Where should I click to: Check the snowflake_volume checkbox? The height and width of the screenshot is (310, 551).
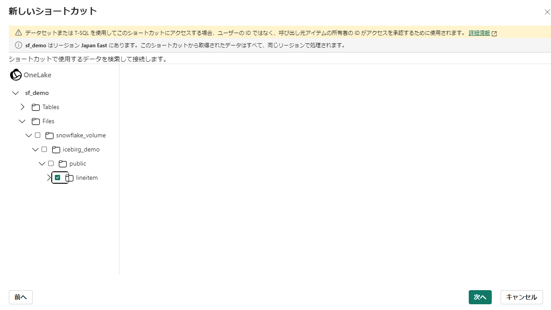[38, 135]
